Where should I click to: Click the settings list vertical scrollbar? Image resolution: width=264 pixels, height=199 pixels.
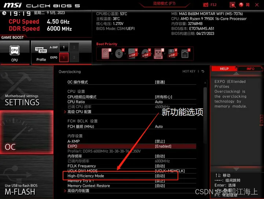(x=205, y=115)
